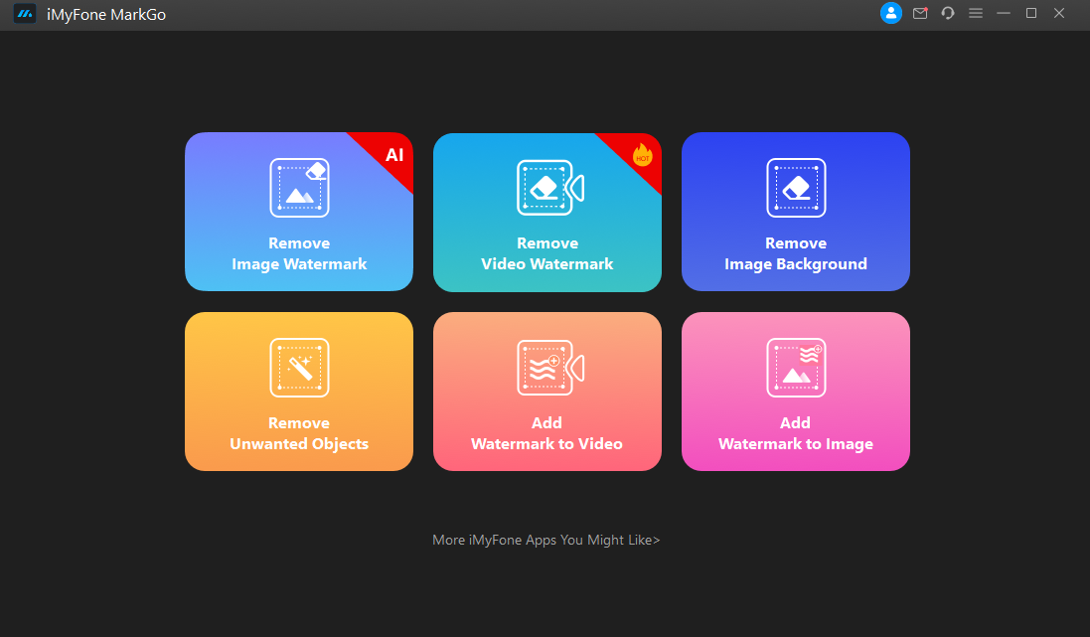Viewport: 1090px width, 637px height.
Task: Click the Remove Video Watermark camera icon
Action: point(548,187)
